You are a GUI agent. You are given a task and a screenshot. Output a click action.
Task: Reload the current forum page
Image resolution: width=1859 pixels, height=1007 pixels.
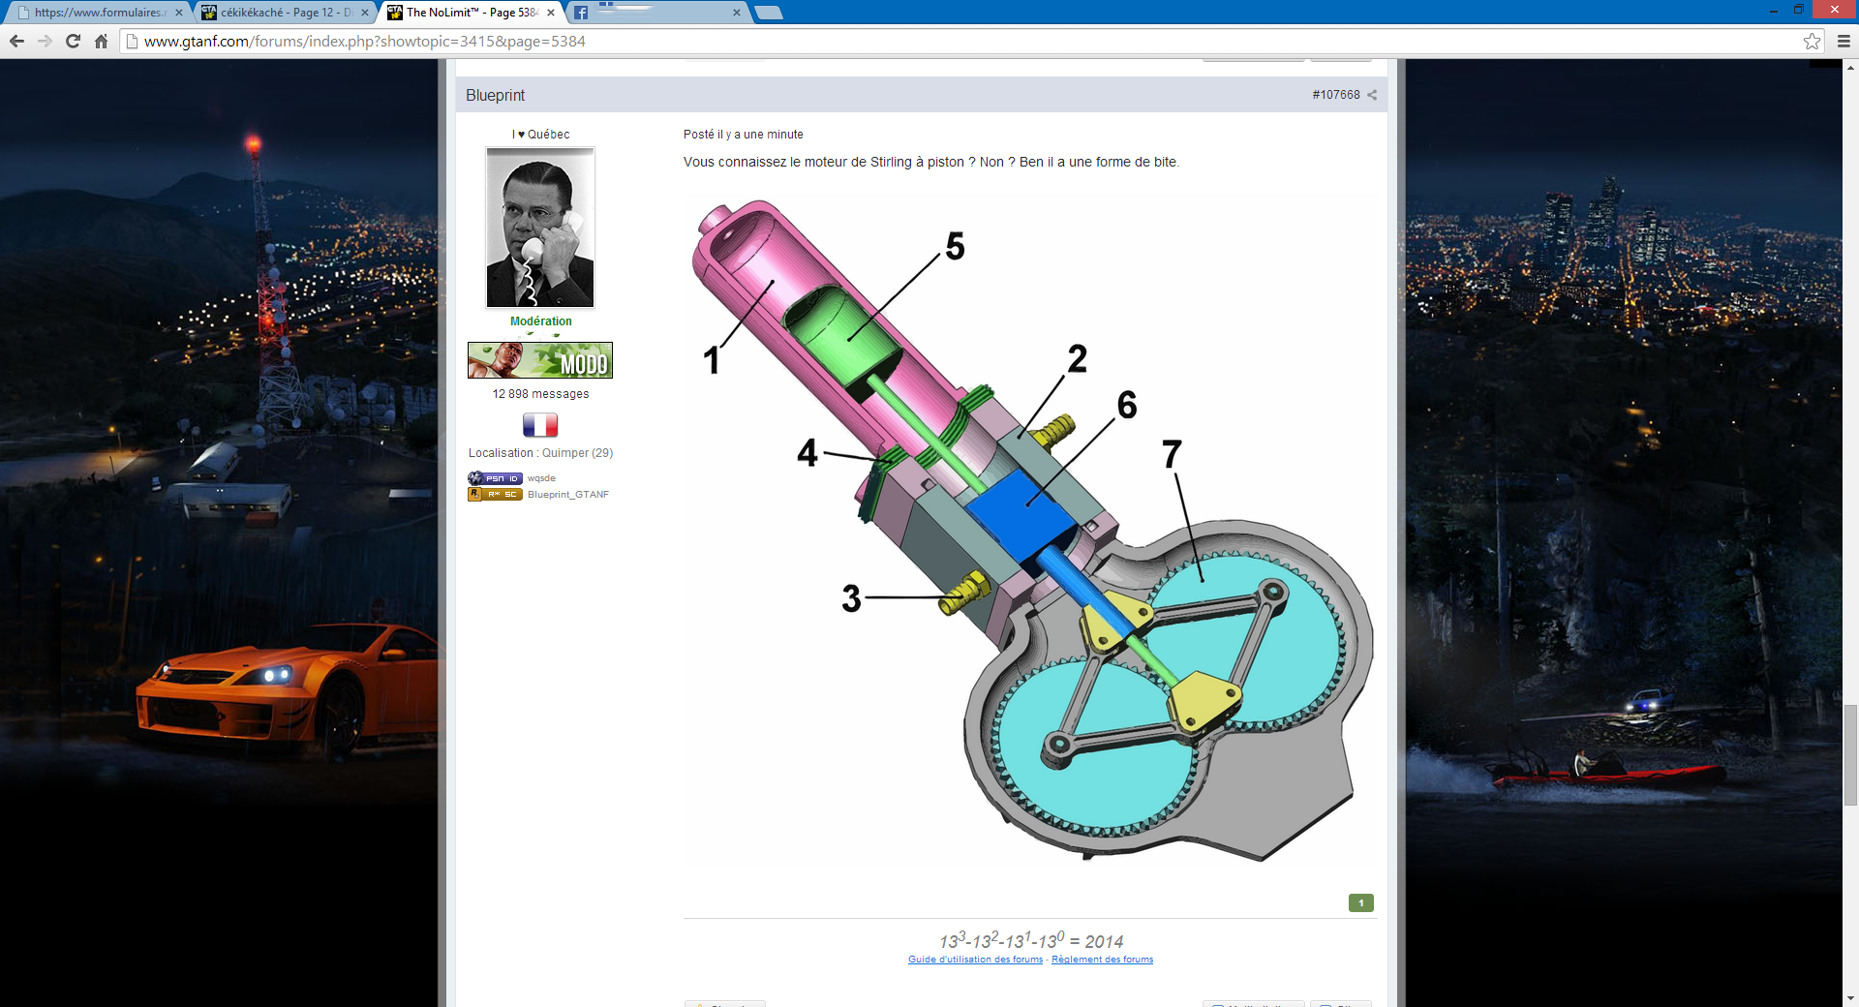(73, 41)
